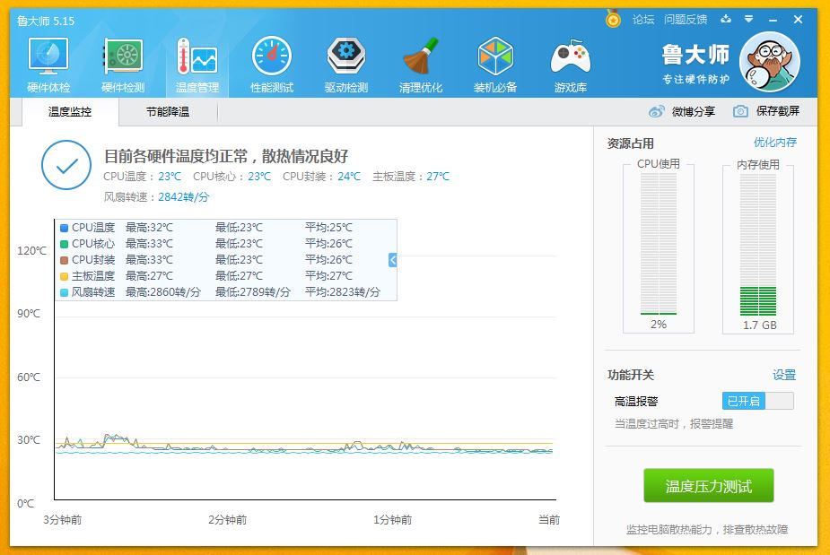Collapse the chart legend panel arrow
This screenshot has height=555, width=830.
(392, 260)
